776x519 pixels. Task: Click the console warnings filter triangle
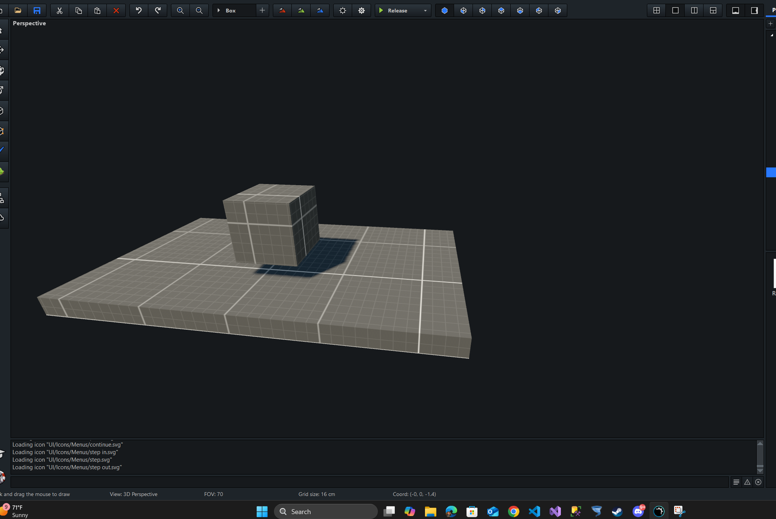click(747, 482)
